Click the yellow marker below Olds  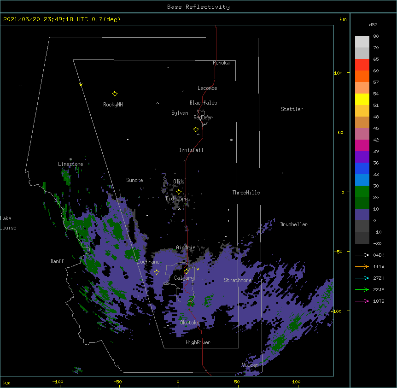tap(179, 192)
